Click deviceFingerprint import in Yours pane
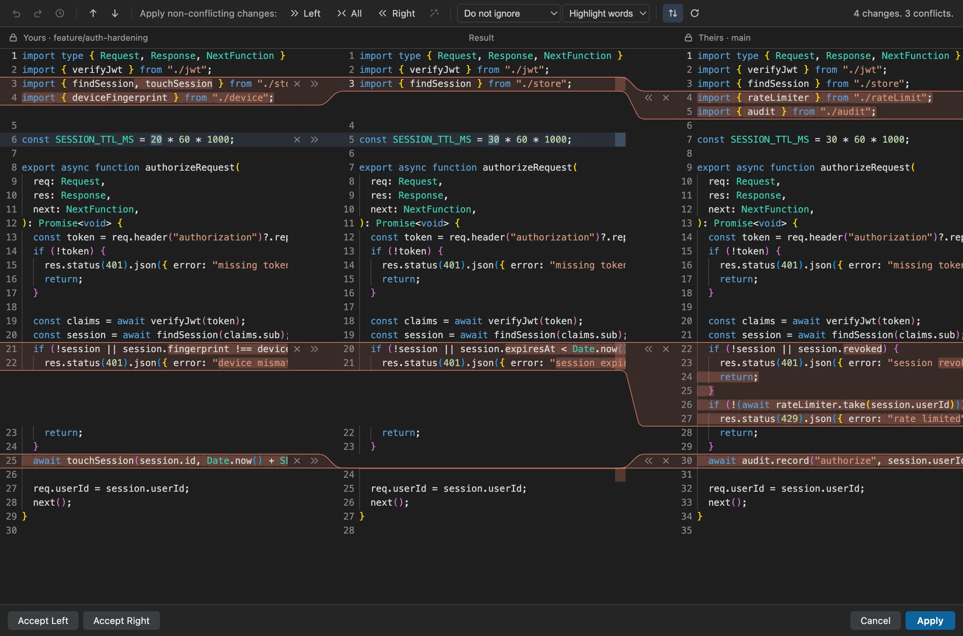 pyautogui.click(x=148, y=98)
